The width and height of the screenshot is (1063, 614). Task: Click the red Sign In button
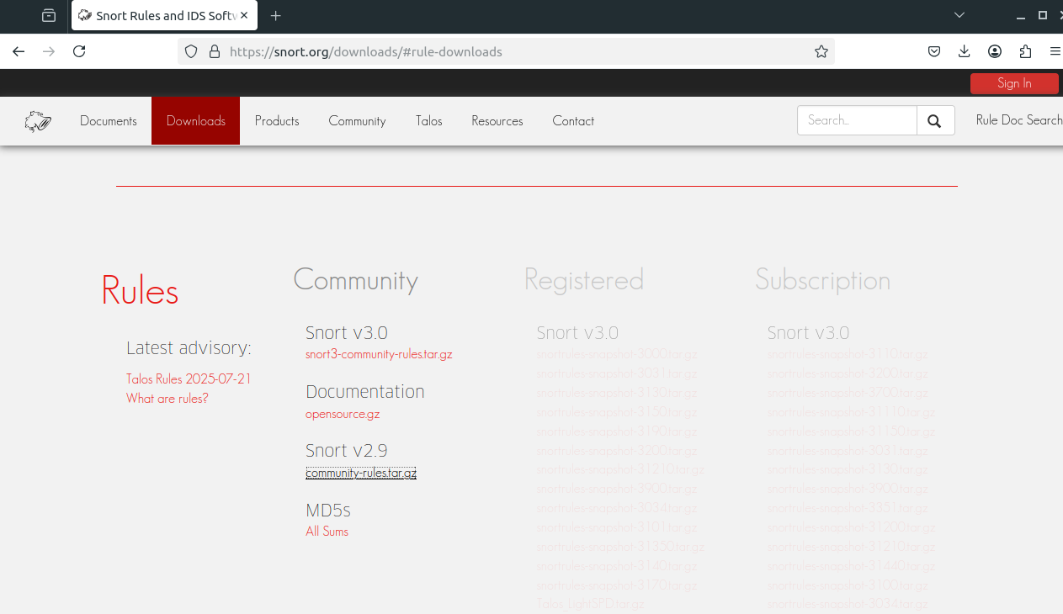coord(1014,83)
